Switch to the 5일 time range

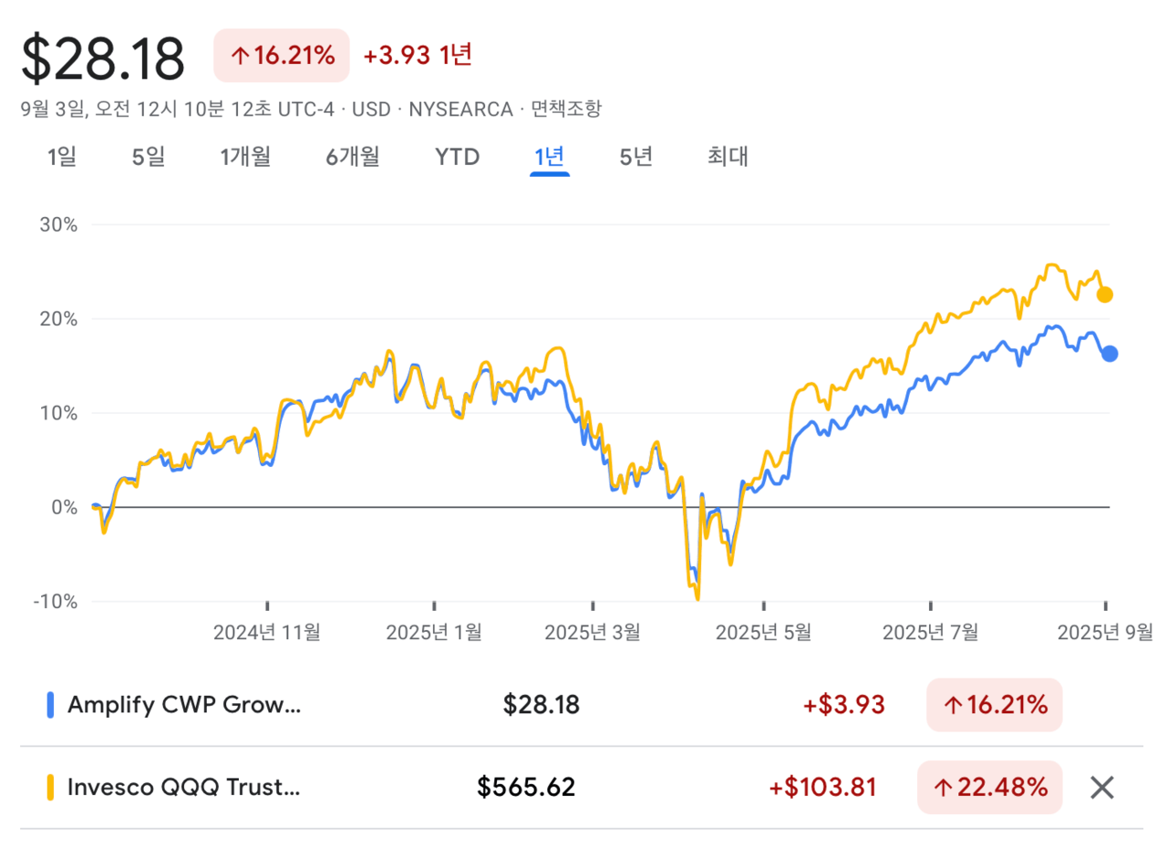[149, 157]
